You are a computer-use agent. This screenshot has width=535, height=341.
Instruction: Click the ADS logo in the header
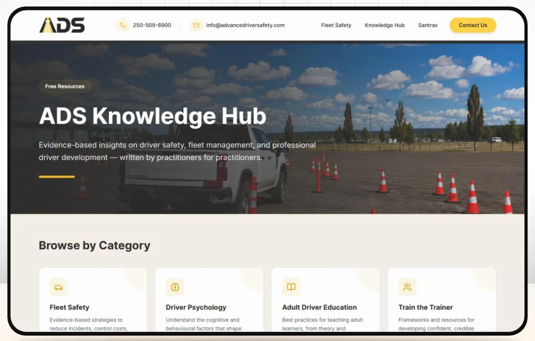point(62,25)
